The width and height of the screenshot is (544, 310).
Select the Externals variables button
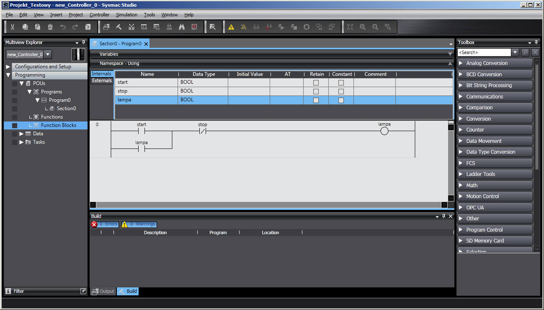[102, 80]
